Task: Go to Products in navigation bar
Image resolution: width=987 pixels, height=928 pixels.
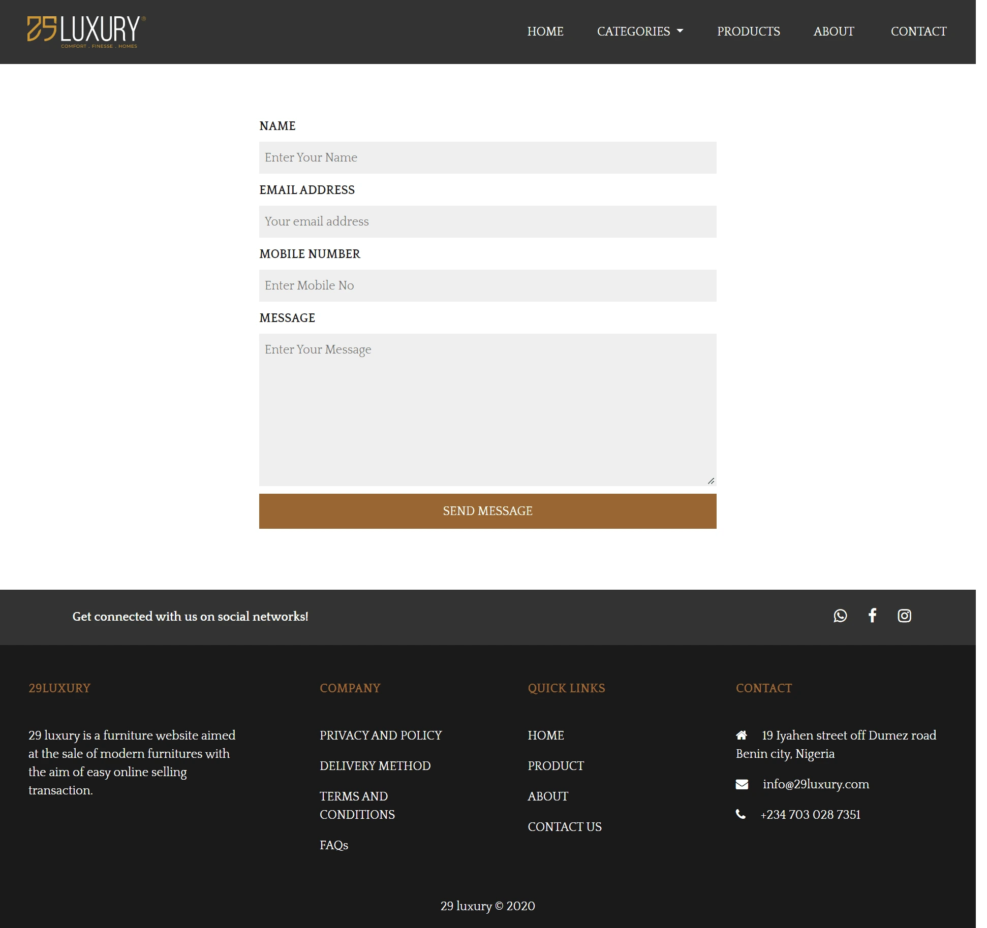Action: pyautogui.click(x=748, y=31)
